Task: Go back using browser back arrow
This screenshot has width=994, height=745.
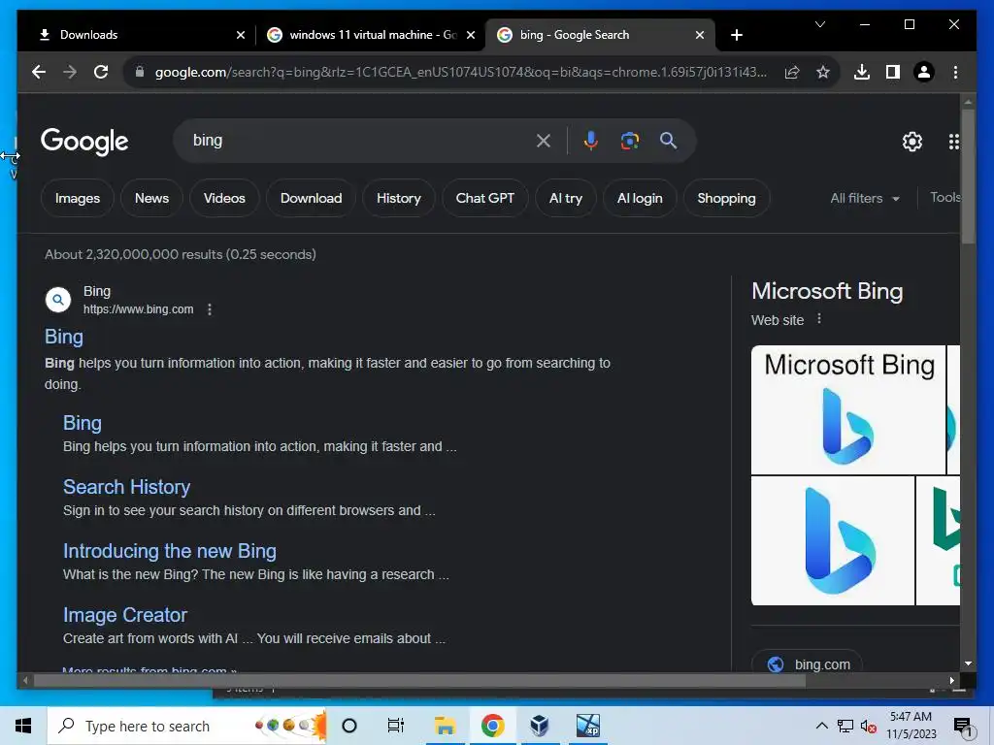Action: [x=39, y=72]
